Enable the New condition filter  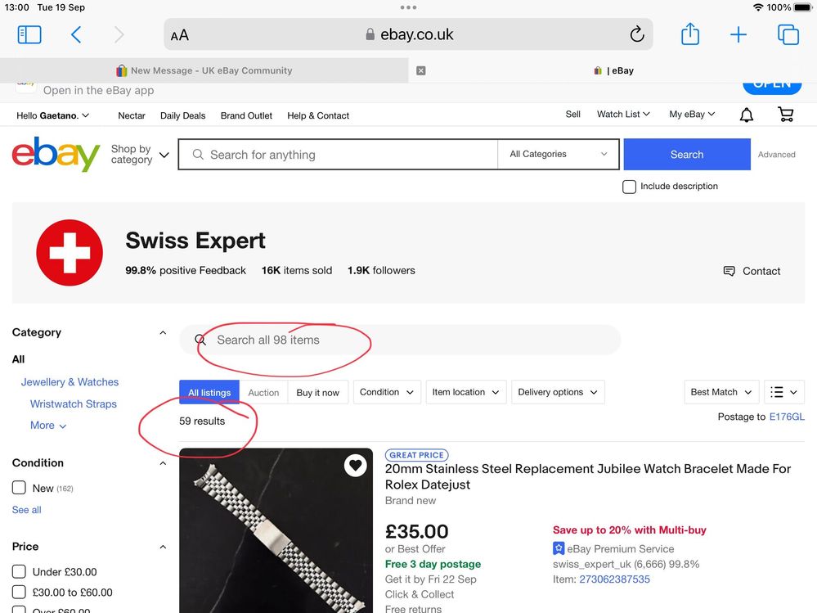(x=20, y=488)
